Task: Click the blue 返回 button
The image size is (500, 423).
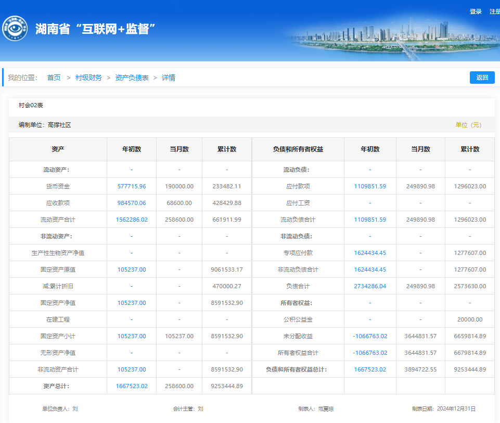Action: click(x=482, y=78)
